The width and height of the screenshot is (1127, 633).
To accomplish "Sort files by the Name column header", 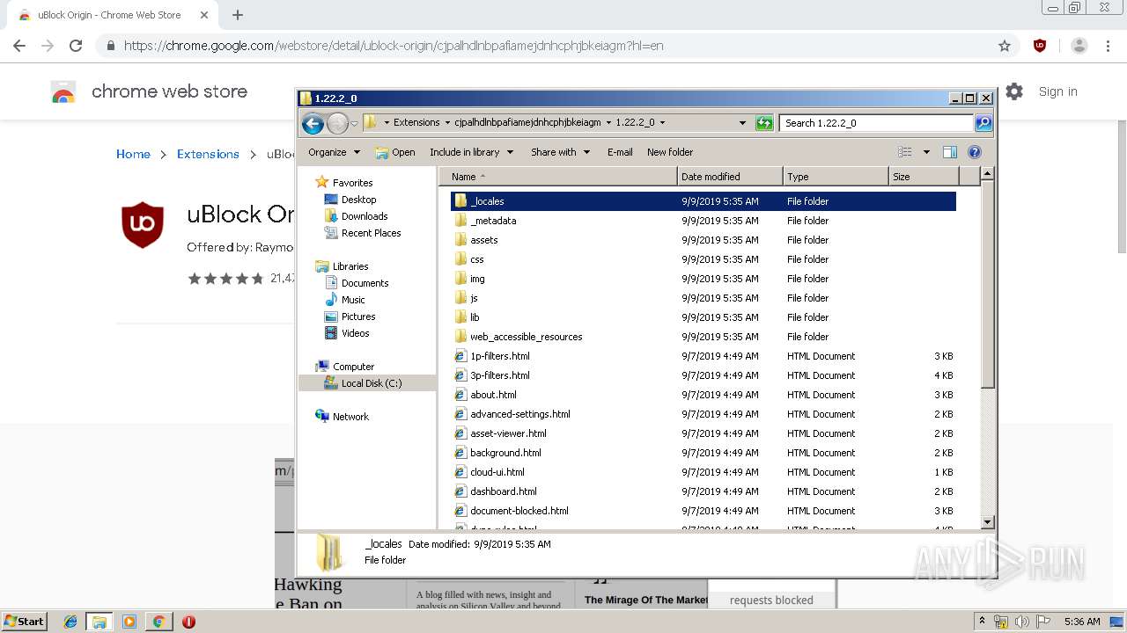I will (558, 177).
